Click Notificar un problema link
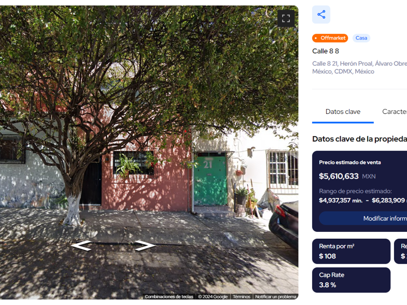The image size is (407, 305). coord(276,297)
